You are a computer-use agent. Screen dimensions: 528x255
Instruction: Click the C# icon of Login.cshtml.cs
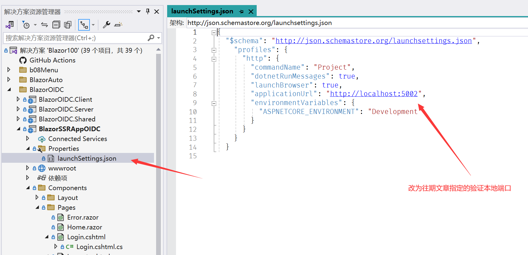(x=70, y=247)
